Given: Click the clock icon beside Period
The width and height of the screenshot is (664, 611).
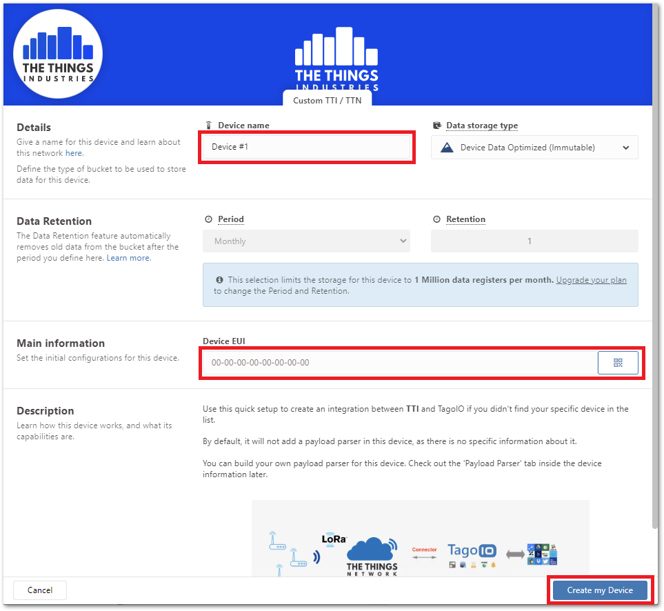Looking at the screenshot, I should [x=208, y=219].
